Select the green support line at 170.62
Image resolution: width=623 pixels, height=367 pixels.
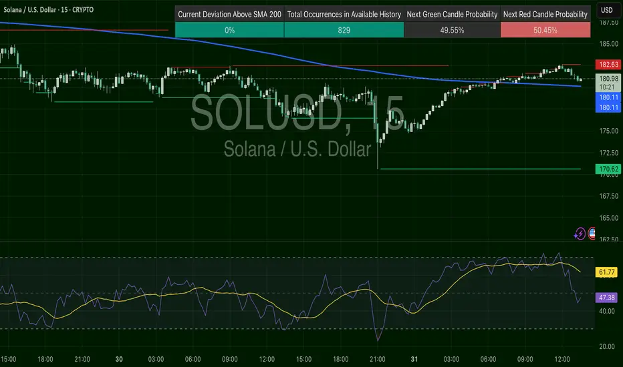coord(481,169)
